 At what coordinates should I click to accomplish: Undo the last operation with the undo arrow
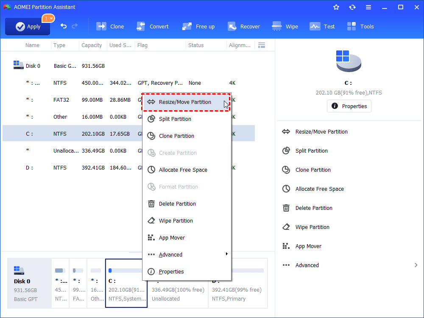(64, 26)
